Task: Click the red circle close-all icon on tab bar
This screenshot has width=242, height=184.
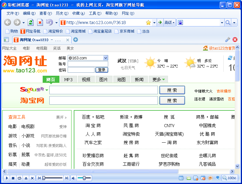Action: click(235, 40)
